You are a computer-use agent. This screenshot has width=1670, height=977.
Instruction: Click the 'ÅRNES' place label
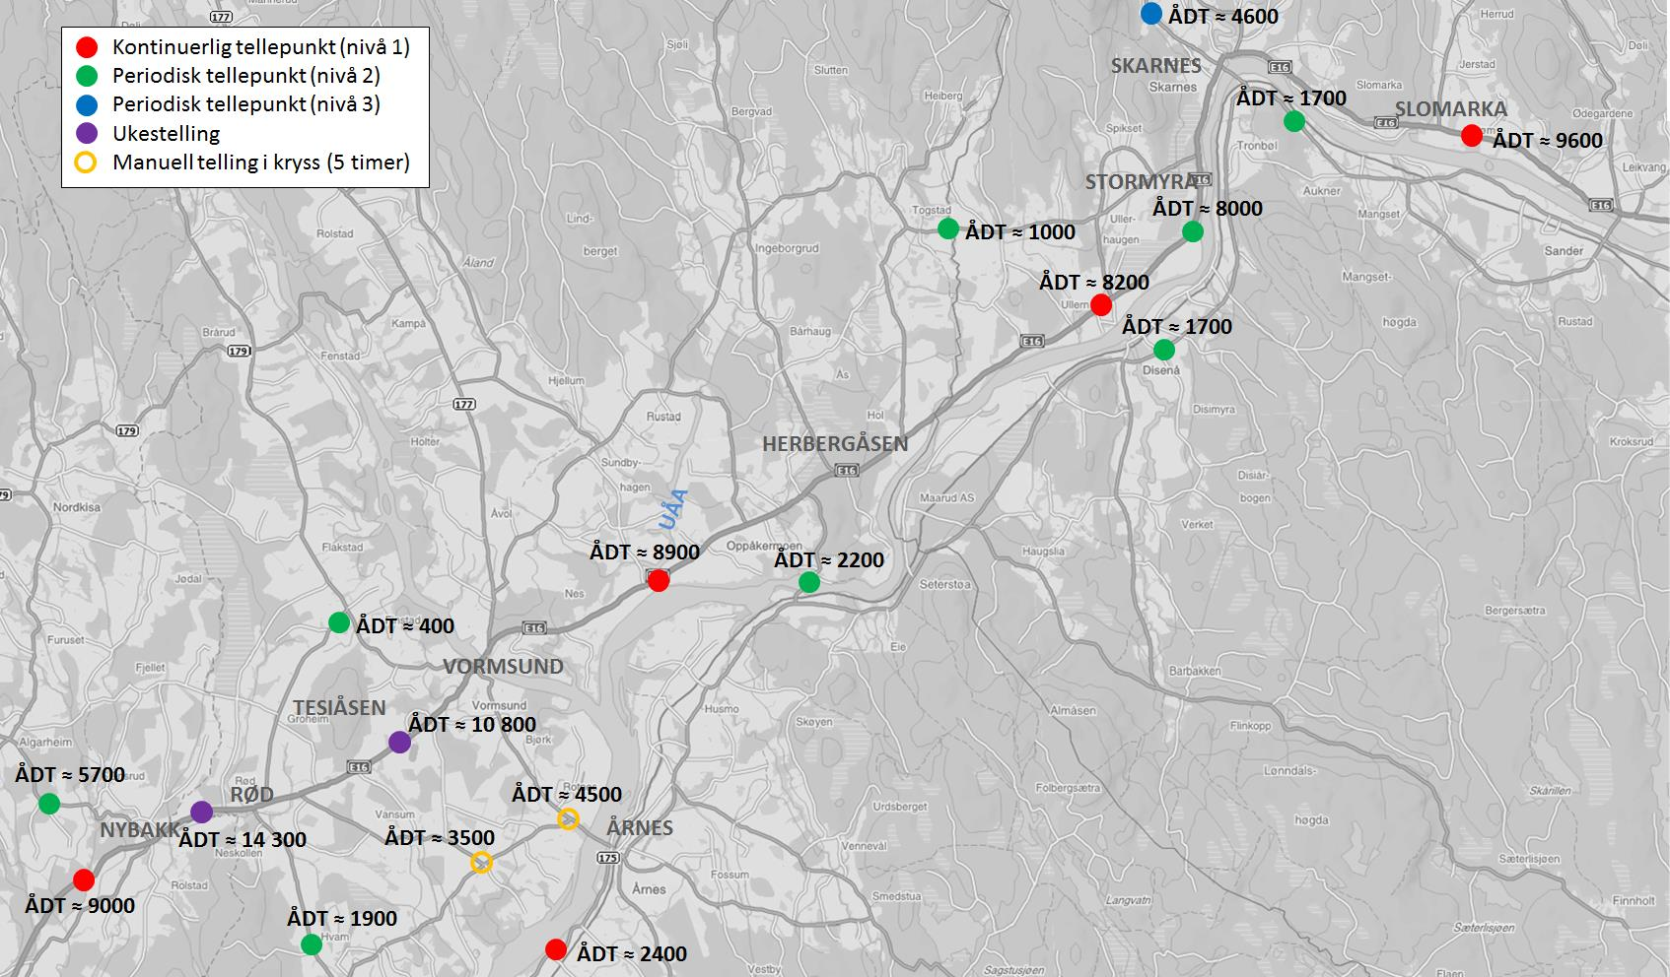coord(640,828)
